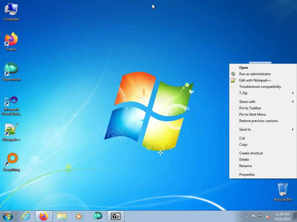Click the Show desktop strip
The height and width of the screenshot is (222, 297).
click(x=295, y=216)
